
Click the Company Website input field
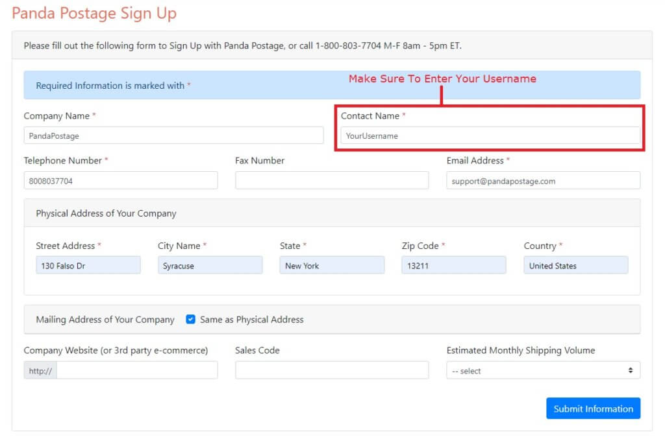click(x=137, y=370)
